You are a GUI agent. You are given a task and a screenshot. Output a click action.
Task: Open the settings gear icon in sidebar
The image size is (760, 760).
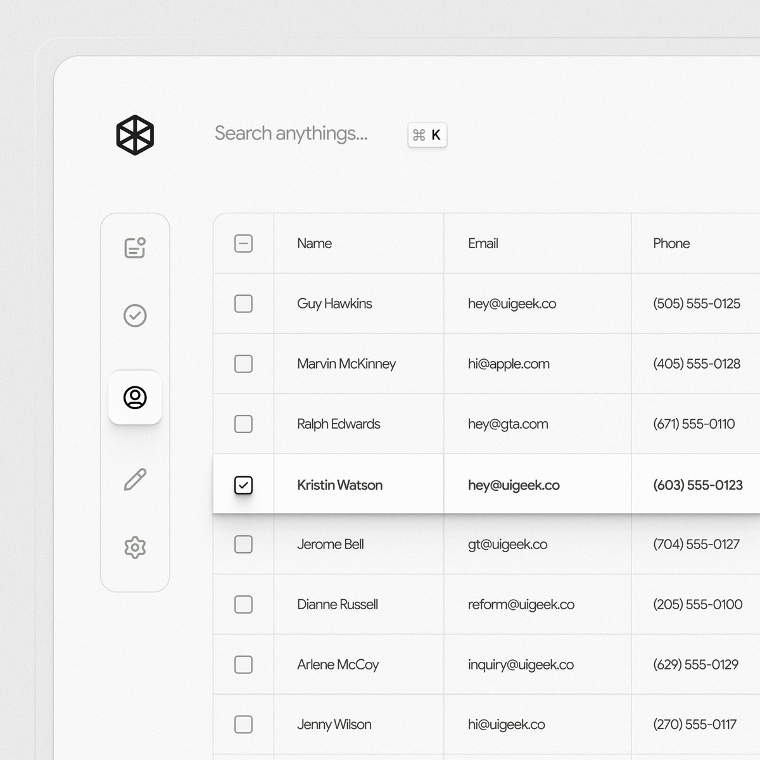[x=135, y=547]
